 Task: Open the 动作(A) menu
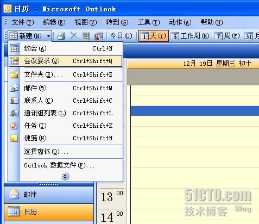point(180,22)
